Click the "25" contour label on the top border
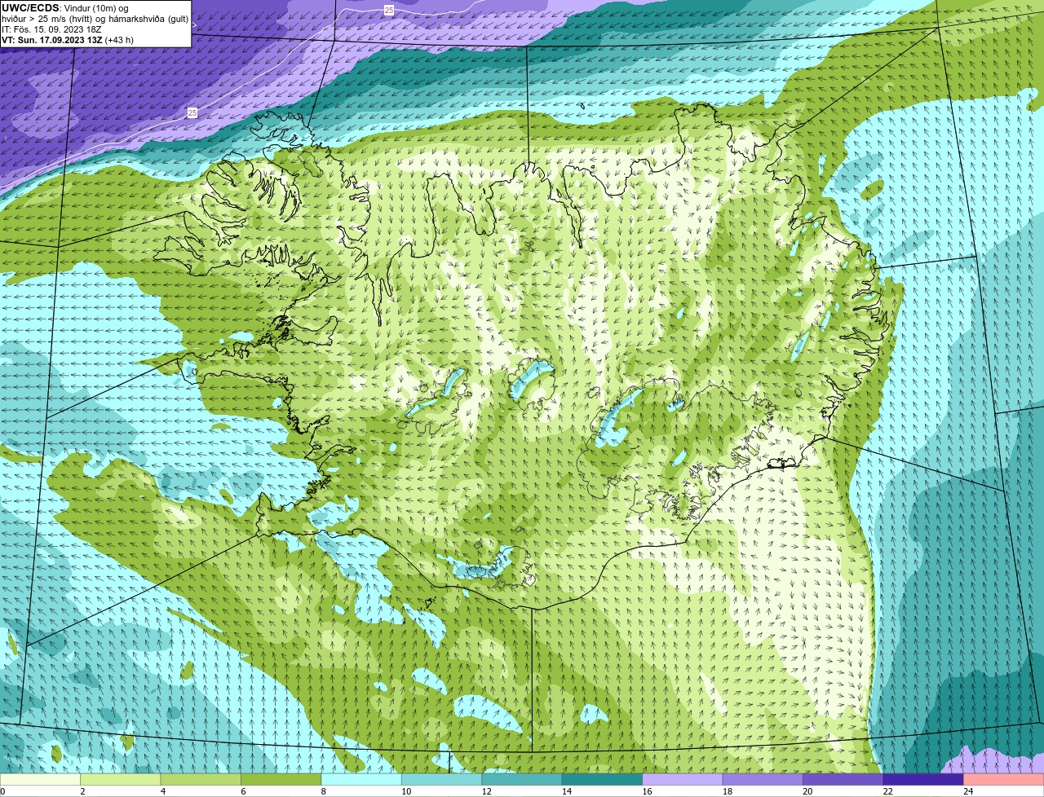Image resolution: width=1044 pixels, height=797 pixels. 389,10
